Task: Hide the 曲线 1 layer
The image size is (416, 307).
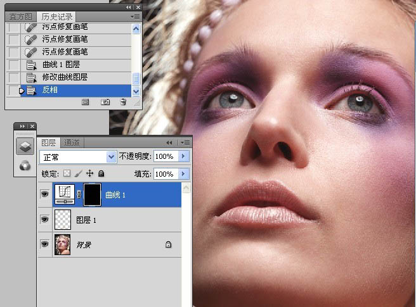Action: point(45,194)
